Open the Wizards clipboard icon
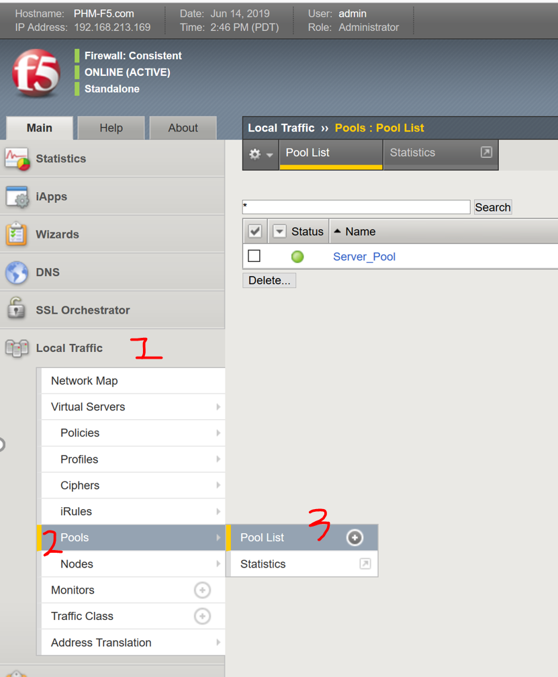 (17, 234)
